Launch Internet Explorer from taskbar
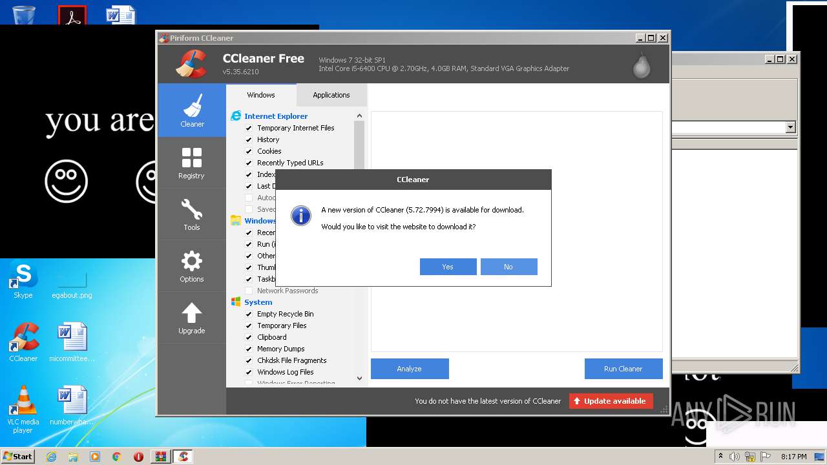 pyautogui.click(x=51, y=457)
